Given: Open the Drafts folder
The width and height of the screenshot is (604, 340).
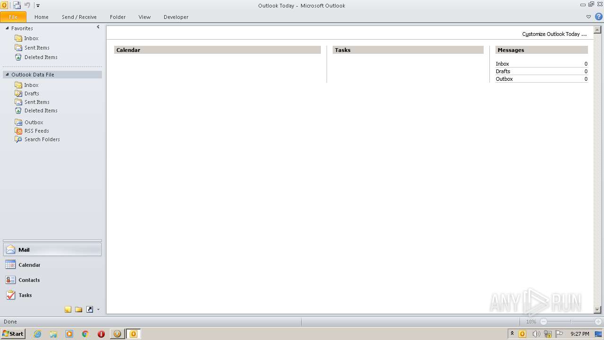Looking at the screenshot, I should [32, 93].
